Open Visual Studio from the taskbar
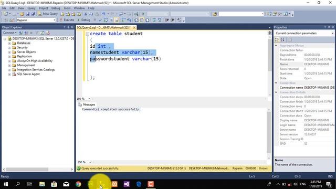Viewport: 336px width, 189px height. coord(127,184)
